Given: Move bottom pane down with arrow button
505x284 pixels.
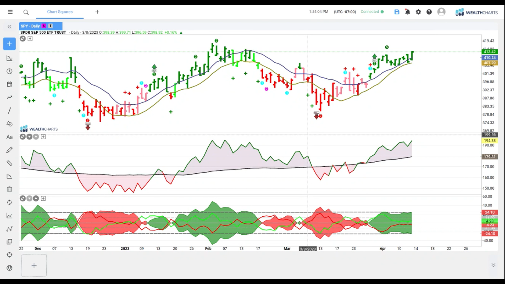Looking at the screenshot, I should tap(29, 199).
